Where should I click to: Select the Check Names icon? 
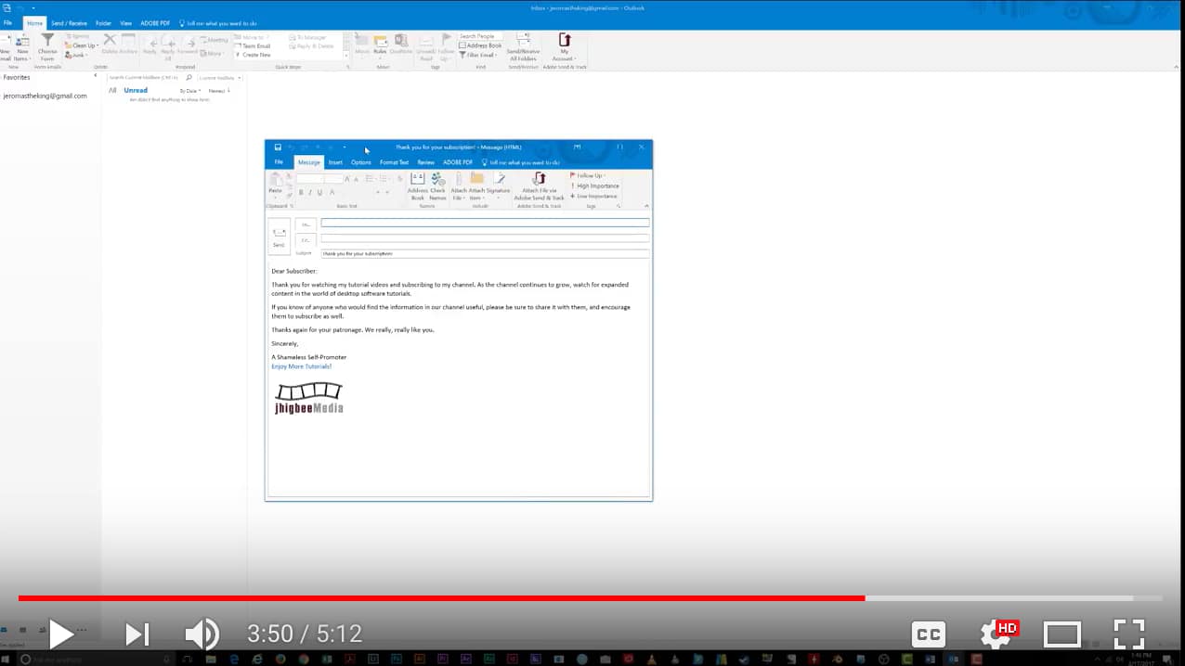[x=436, y=184]
